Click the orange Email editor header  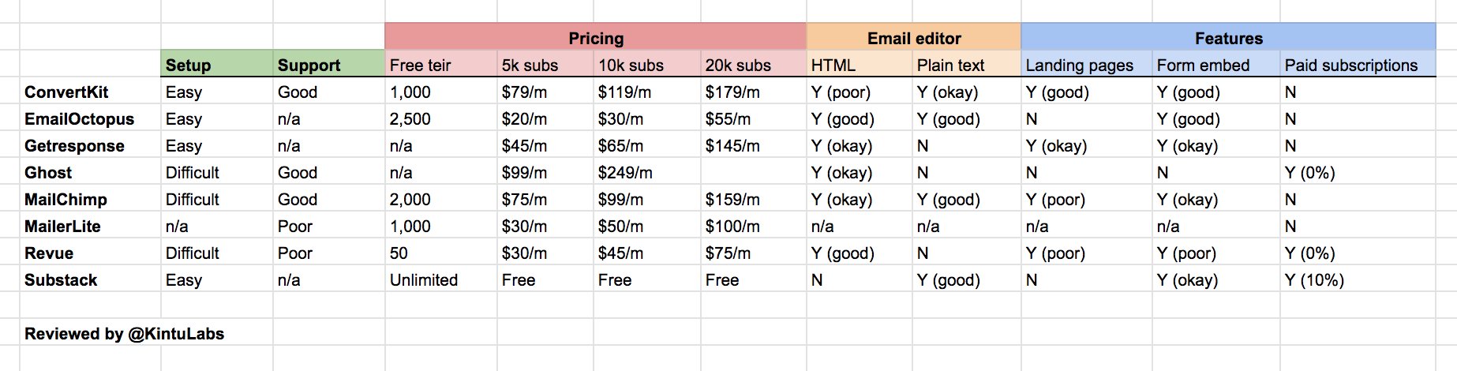click(914, 37)
